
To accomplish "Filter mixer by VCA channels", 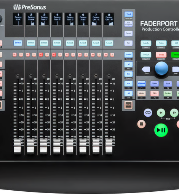I will (129, 83).
